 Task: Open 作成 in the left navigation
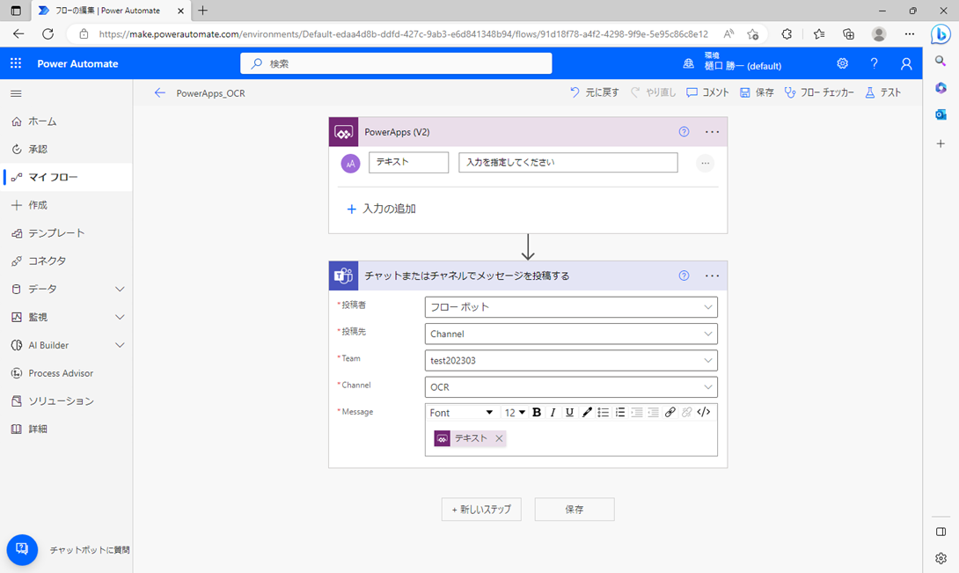click(66, 205)
